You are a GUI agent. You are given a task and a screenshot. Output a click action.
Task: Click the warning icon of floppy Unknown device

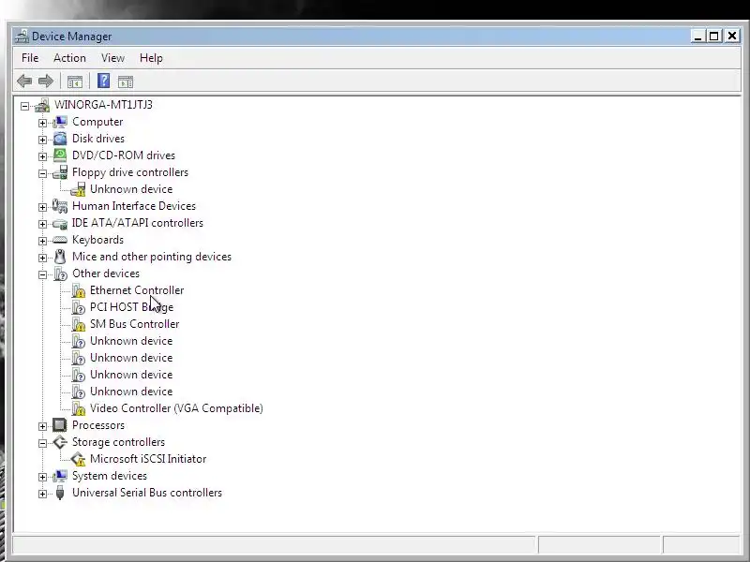tap(78, 189)
